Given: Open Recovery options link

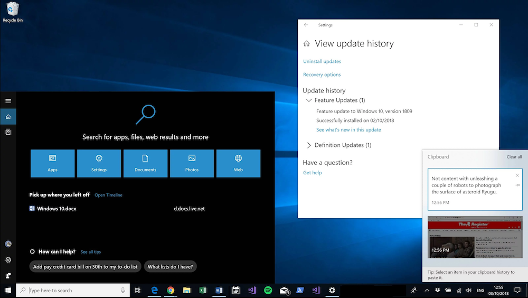Looking at the screenshot, I should (322, 74).
